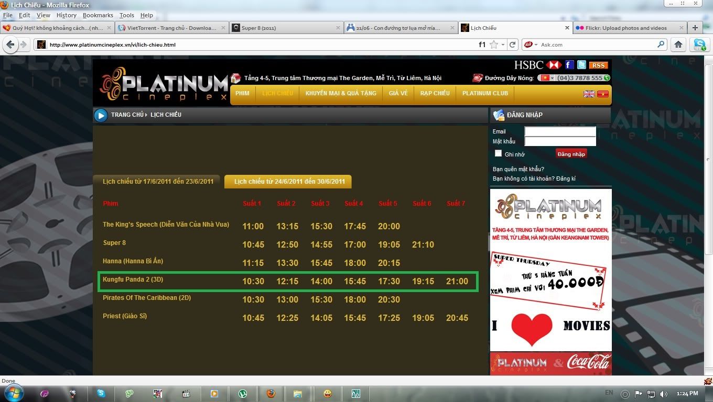Open the Tools menu

pyautogui.click(x=126, y=15)
